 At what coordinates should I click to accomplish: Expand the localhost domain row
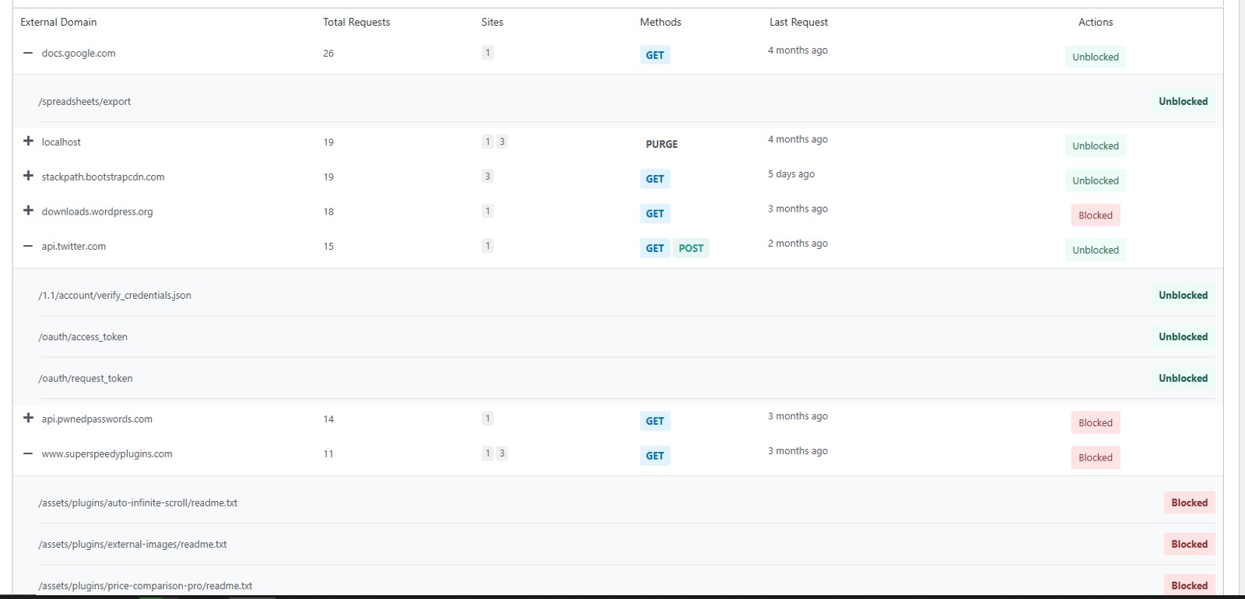(x=28, y=142)
